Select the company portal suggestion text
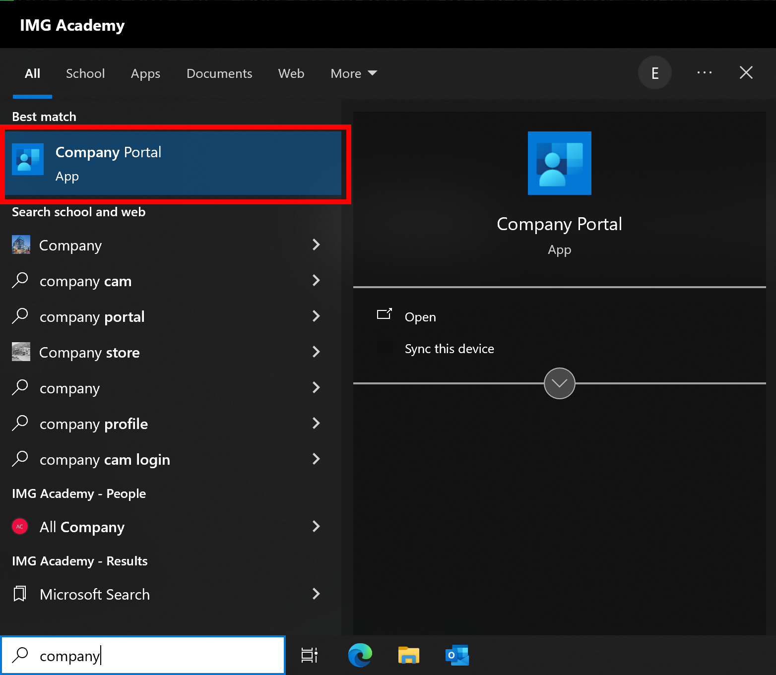 click(92, 317)
